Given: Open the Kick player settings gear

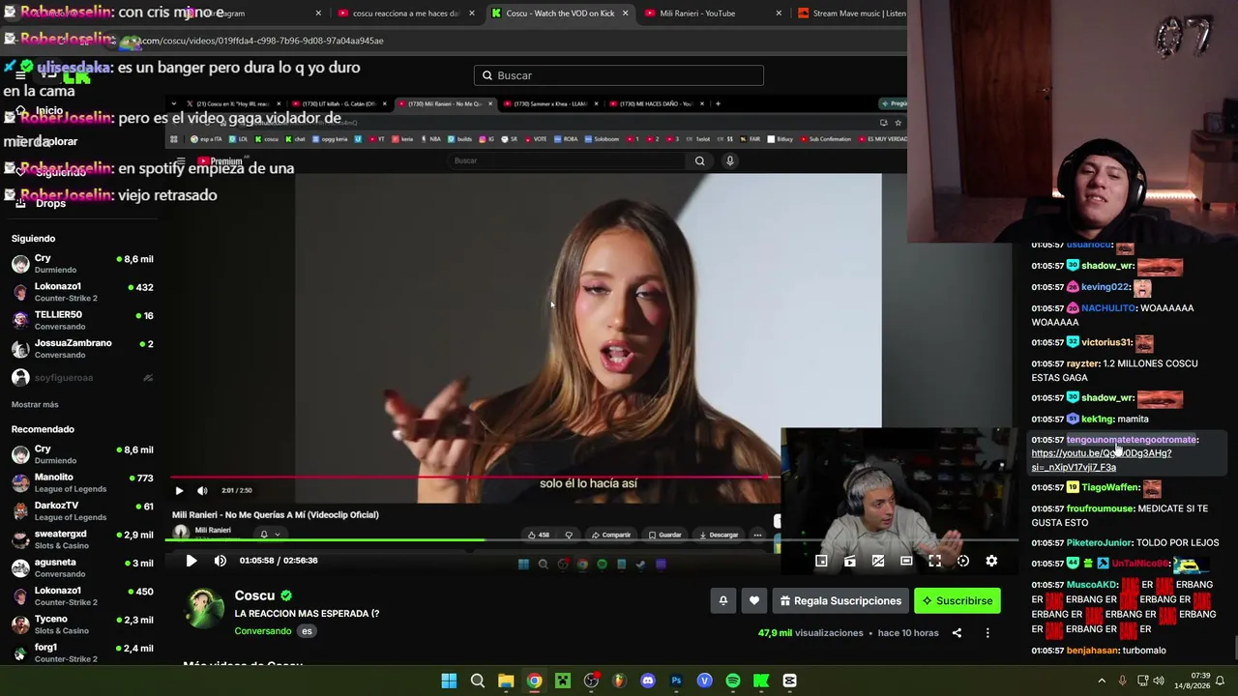Looking at the screenshot, I should click(991, 561).
